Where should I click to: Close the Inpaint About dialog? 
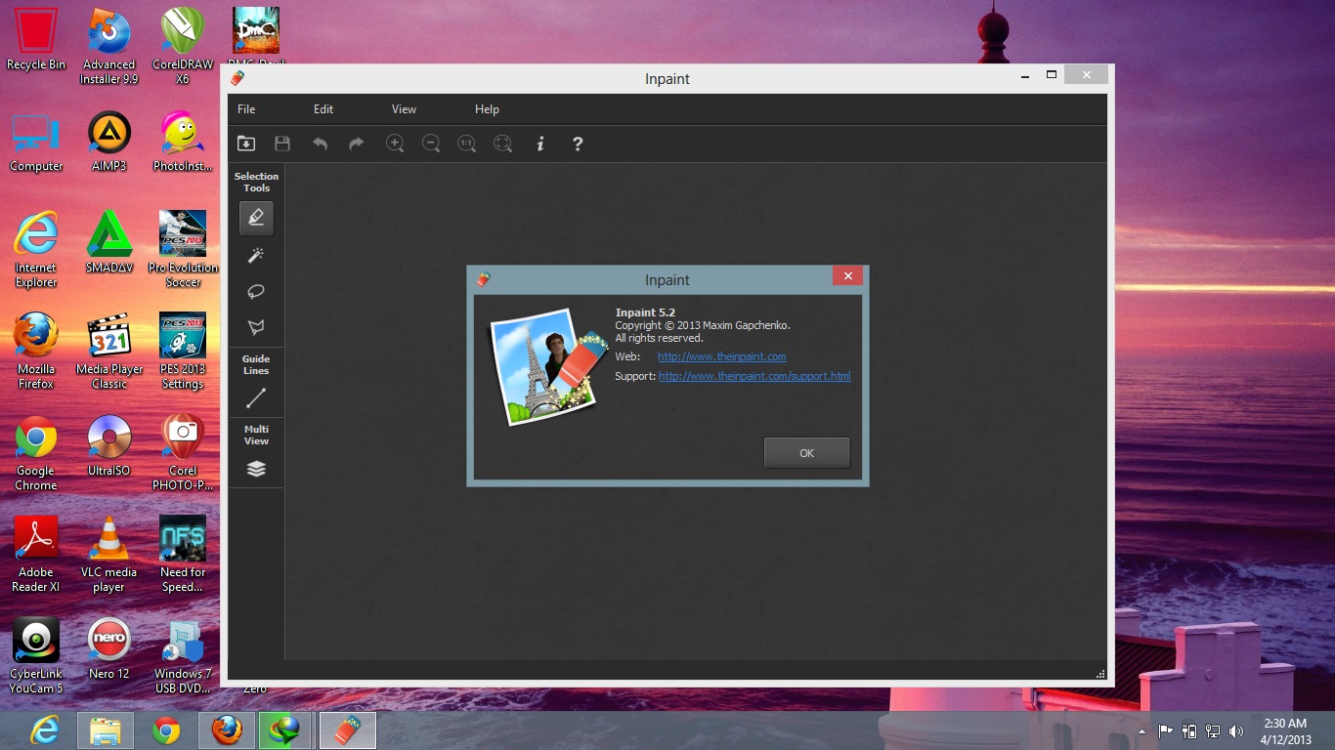[x=847, y=276]
